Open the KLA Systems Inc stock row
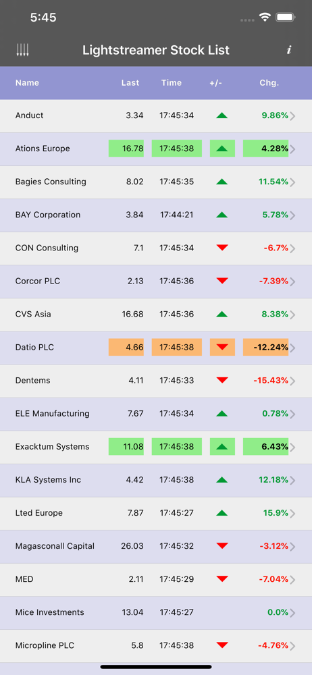The height and width of the screenshot is (675, 312). pyautogui.click(x=156, y=480)
